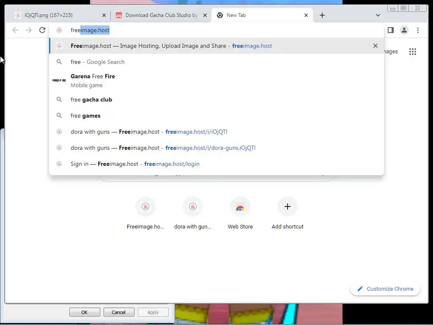The width and height of the screenshot is (433, 325).
Task: Click the address bar text freeimage.host
Action: click(90, 30)
